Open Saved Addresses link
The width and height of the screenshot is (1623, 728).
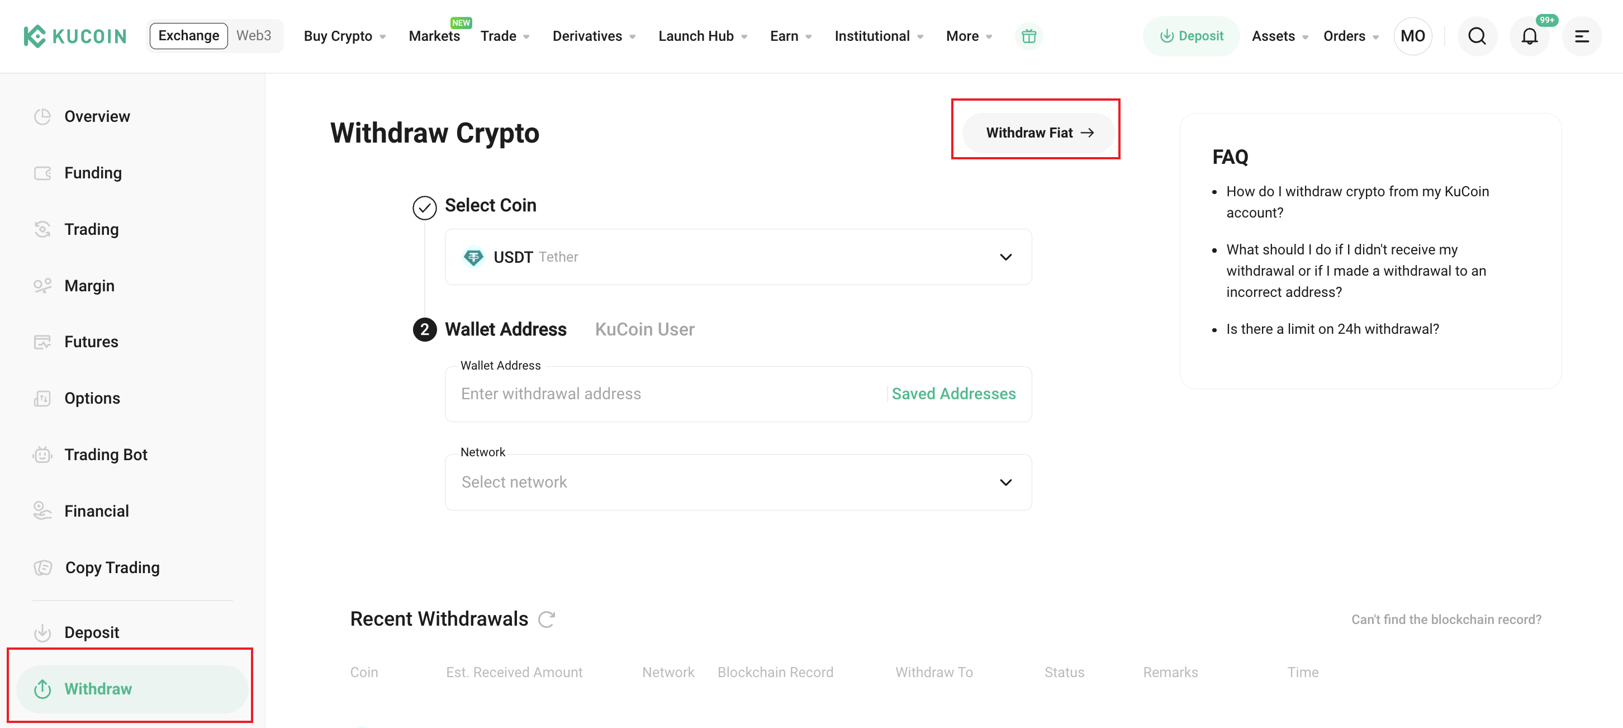pyautogui.click(x=953, y=394)
